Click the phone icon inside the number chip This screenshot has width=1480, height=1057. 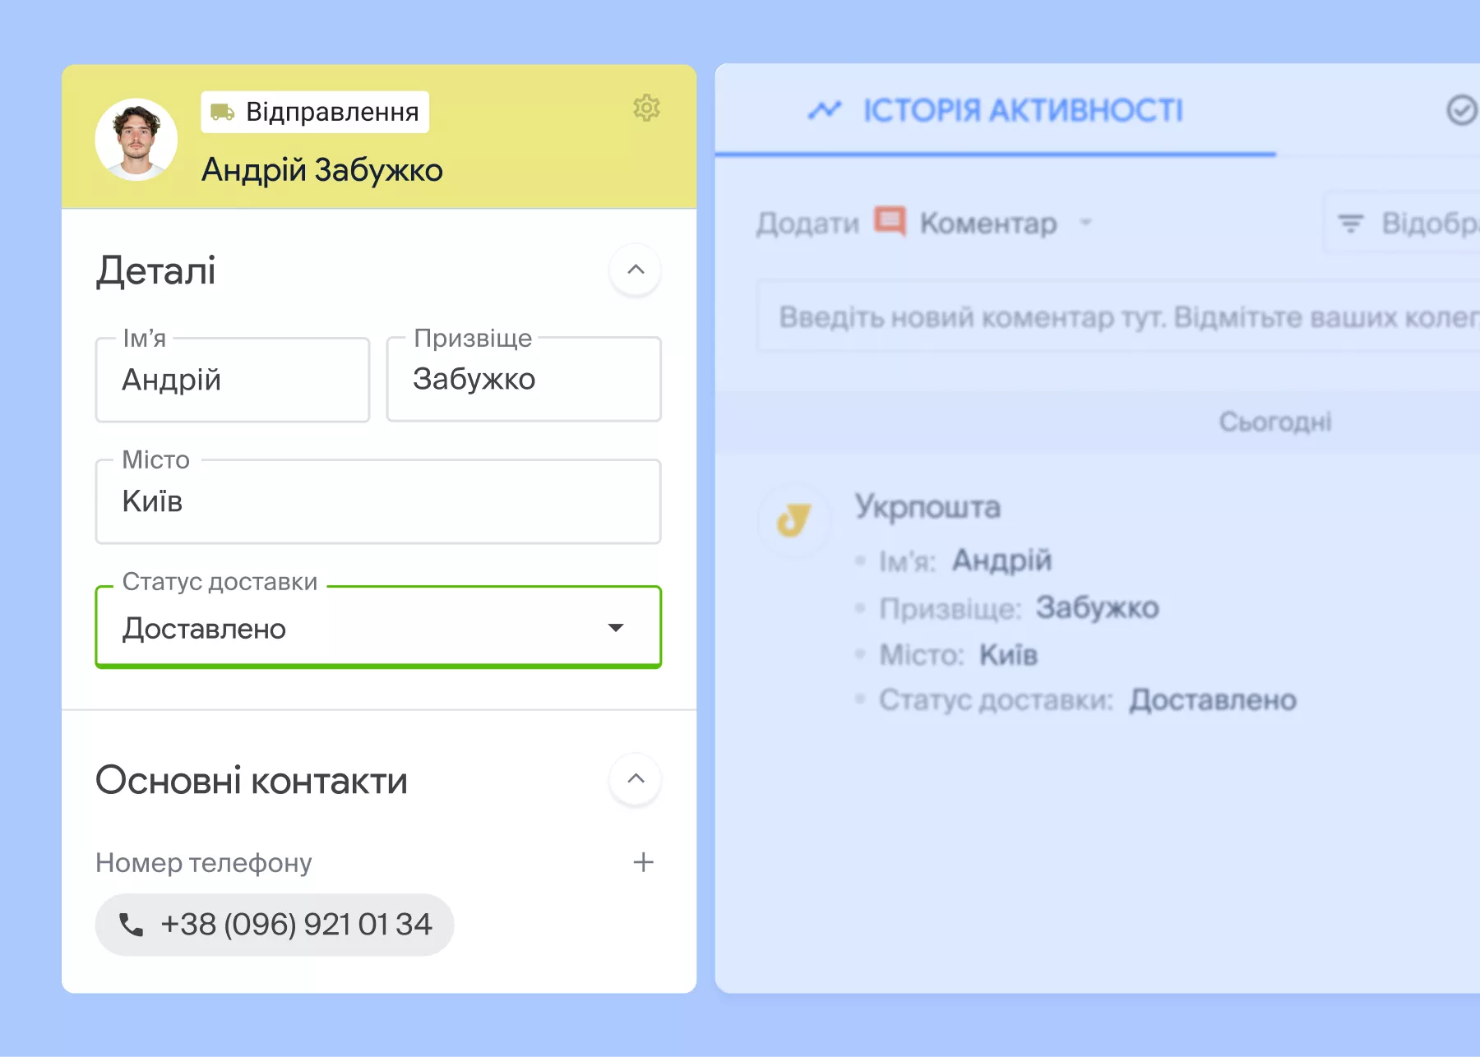point(132,924)
